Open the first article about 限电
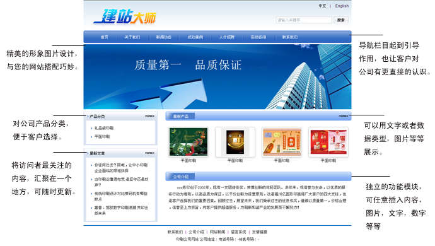Screen dimensions: 435x246 tap(121, 168)
